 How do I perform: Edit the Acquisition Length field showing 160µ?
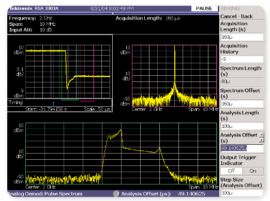pyautogui.click(x=242, y=37)
